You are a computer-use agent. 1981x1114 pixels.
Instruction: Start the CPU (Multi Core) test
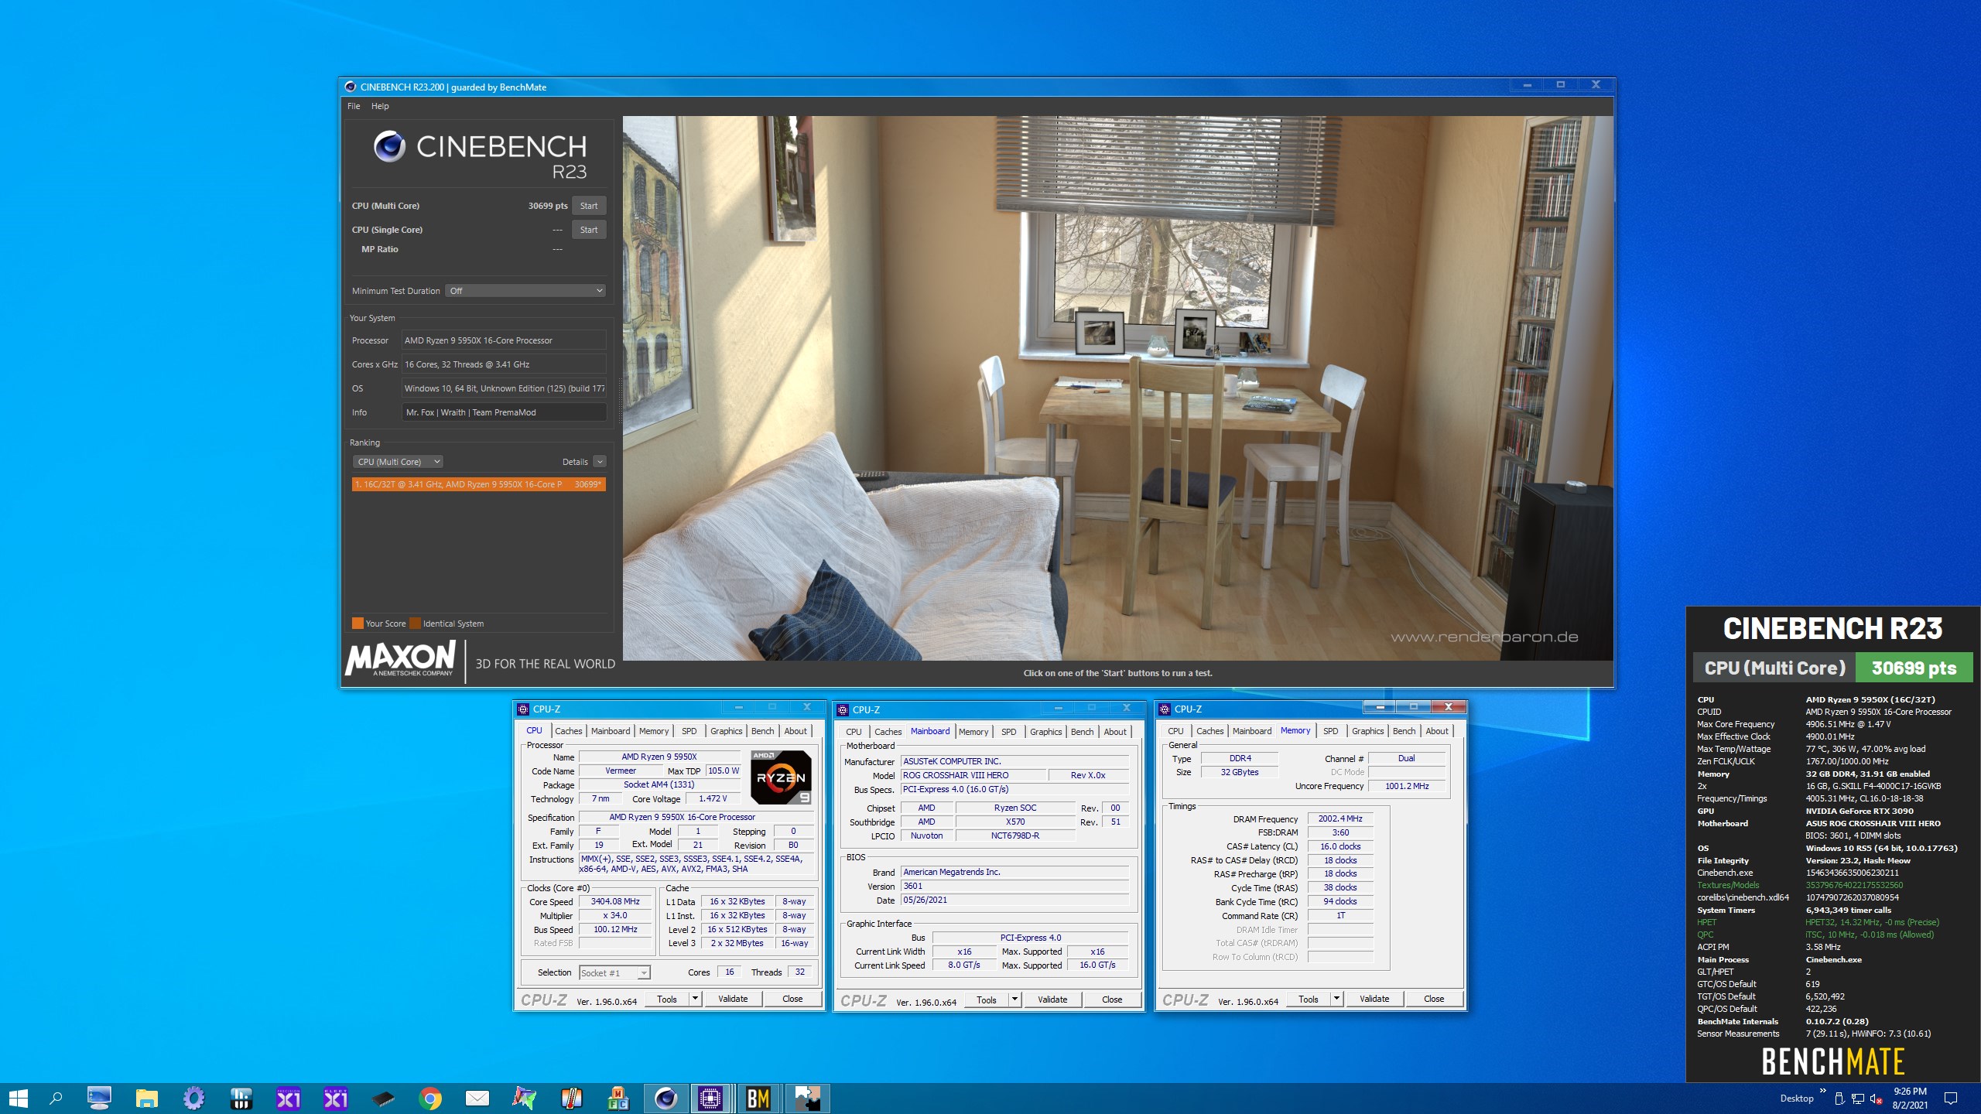(589, 206)
